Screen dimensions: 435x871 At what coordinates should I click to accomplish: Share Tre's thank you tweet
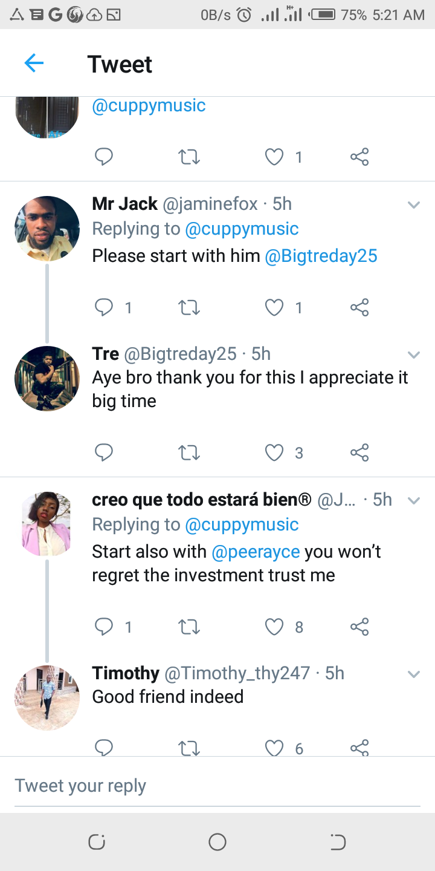359,452
